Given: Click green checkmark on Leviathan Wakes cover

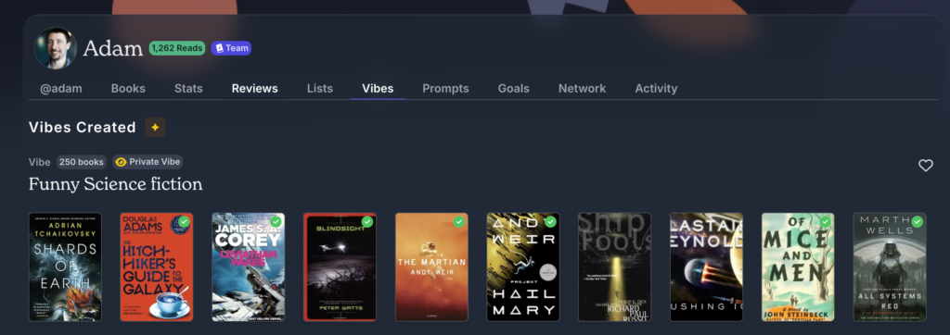Looking at the screenshot, I should 276,222.
